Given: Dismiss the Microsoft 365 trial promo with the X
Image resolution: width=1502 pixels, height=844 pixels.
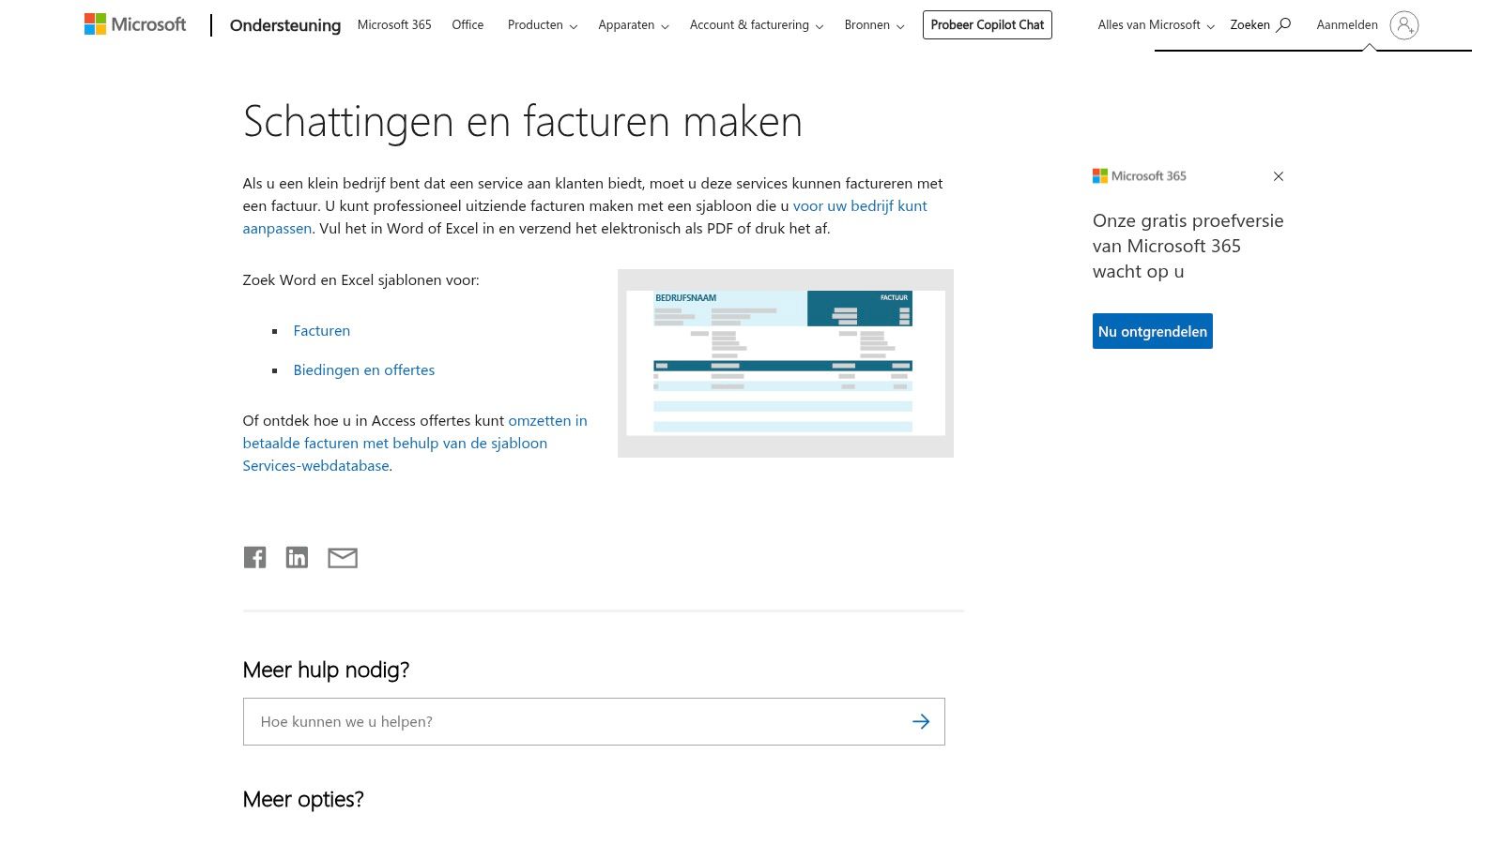Looking at the screenshot, I should 1279,176.
